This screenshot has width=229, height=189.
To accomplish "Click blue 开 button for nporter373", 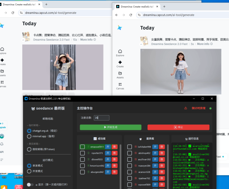I will (108, 153).
